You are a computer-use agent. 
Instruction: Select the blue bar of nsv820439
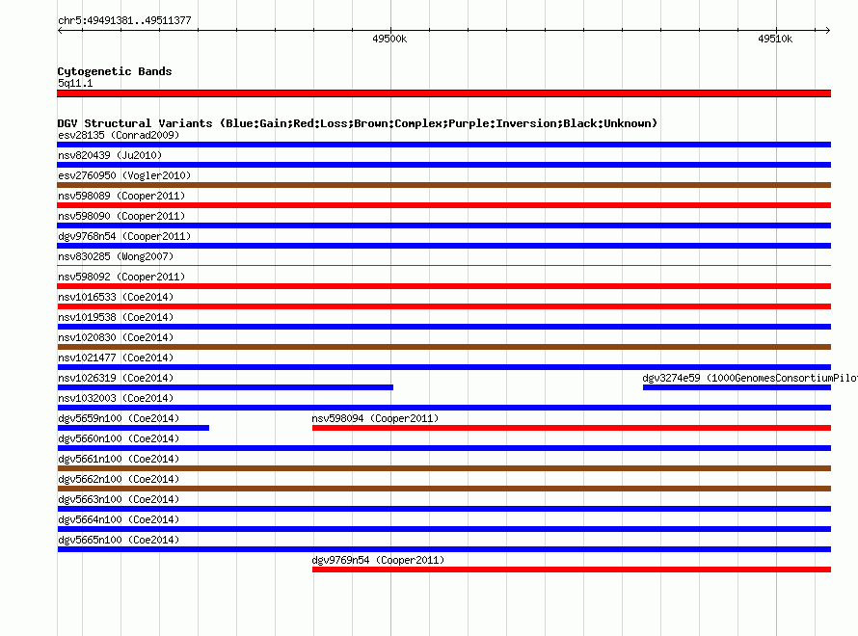[x=443, y=165]
